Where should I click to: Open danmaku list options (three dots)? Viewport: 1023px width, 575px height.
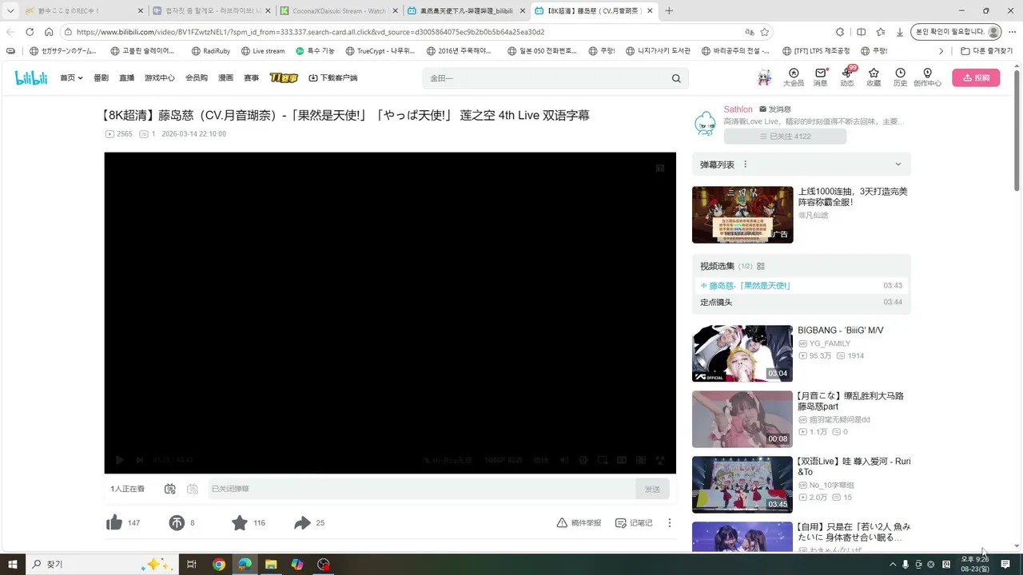[x=746, y=165]
